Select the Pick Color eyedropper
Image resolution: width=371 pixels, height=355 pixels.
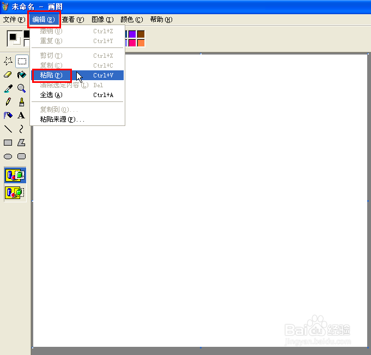pos(8,88)
